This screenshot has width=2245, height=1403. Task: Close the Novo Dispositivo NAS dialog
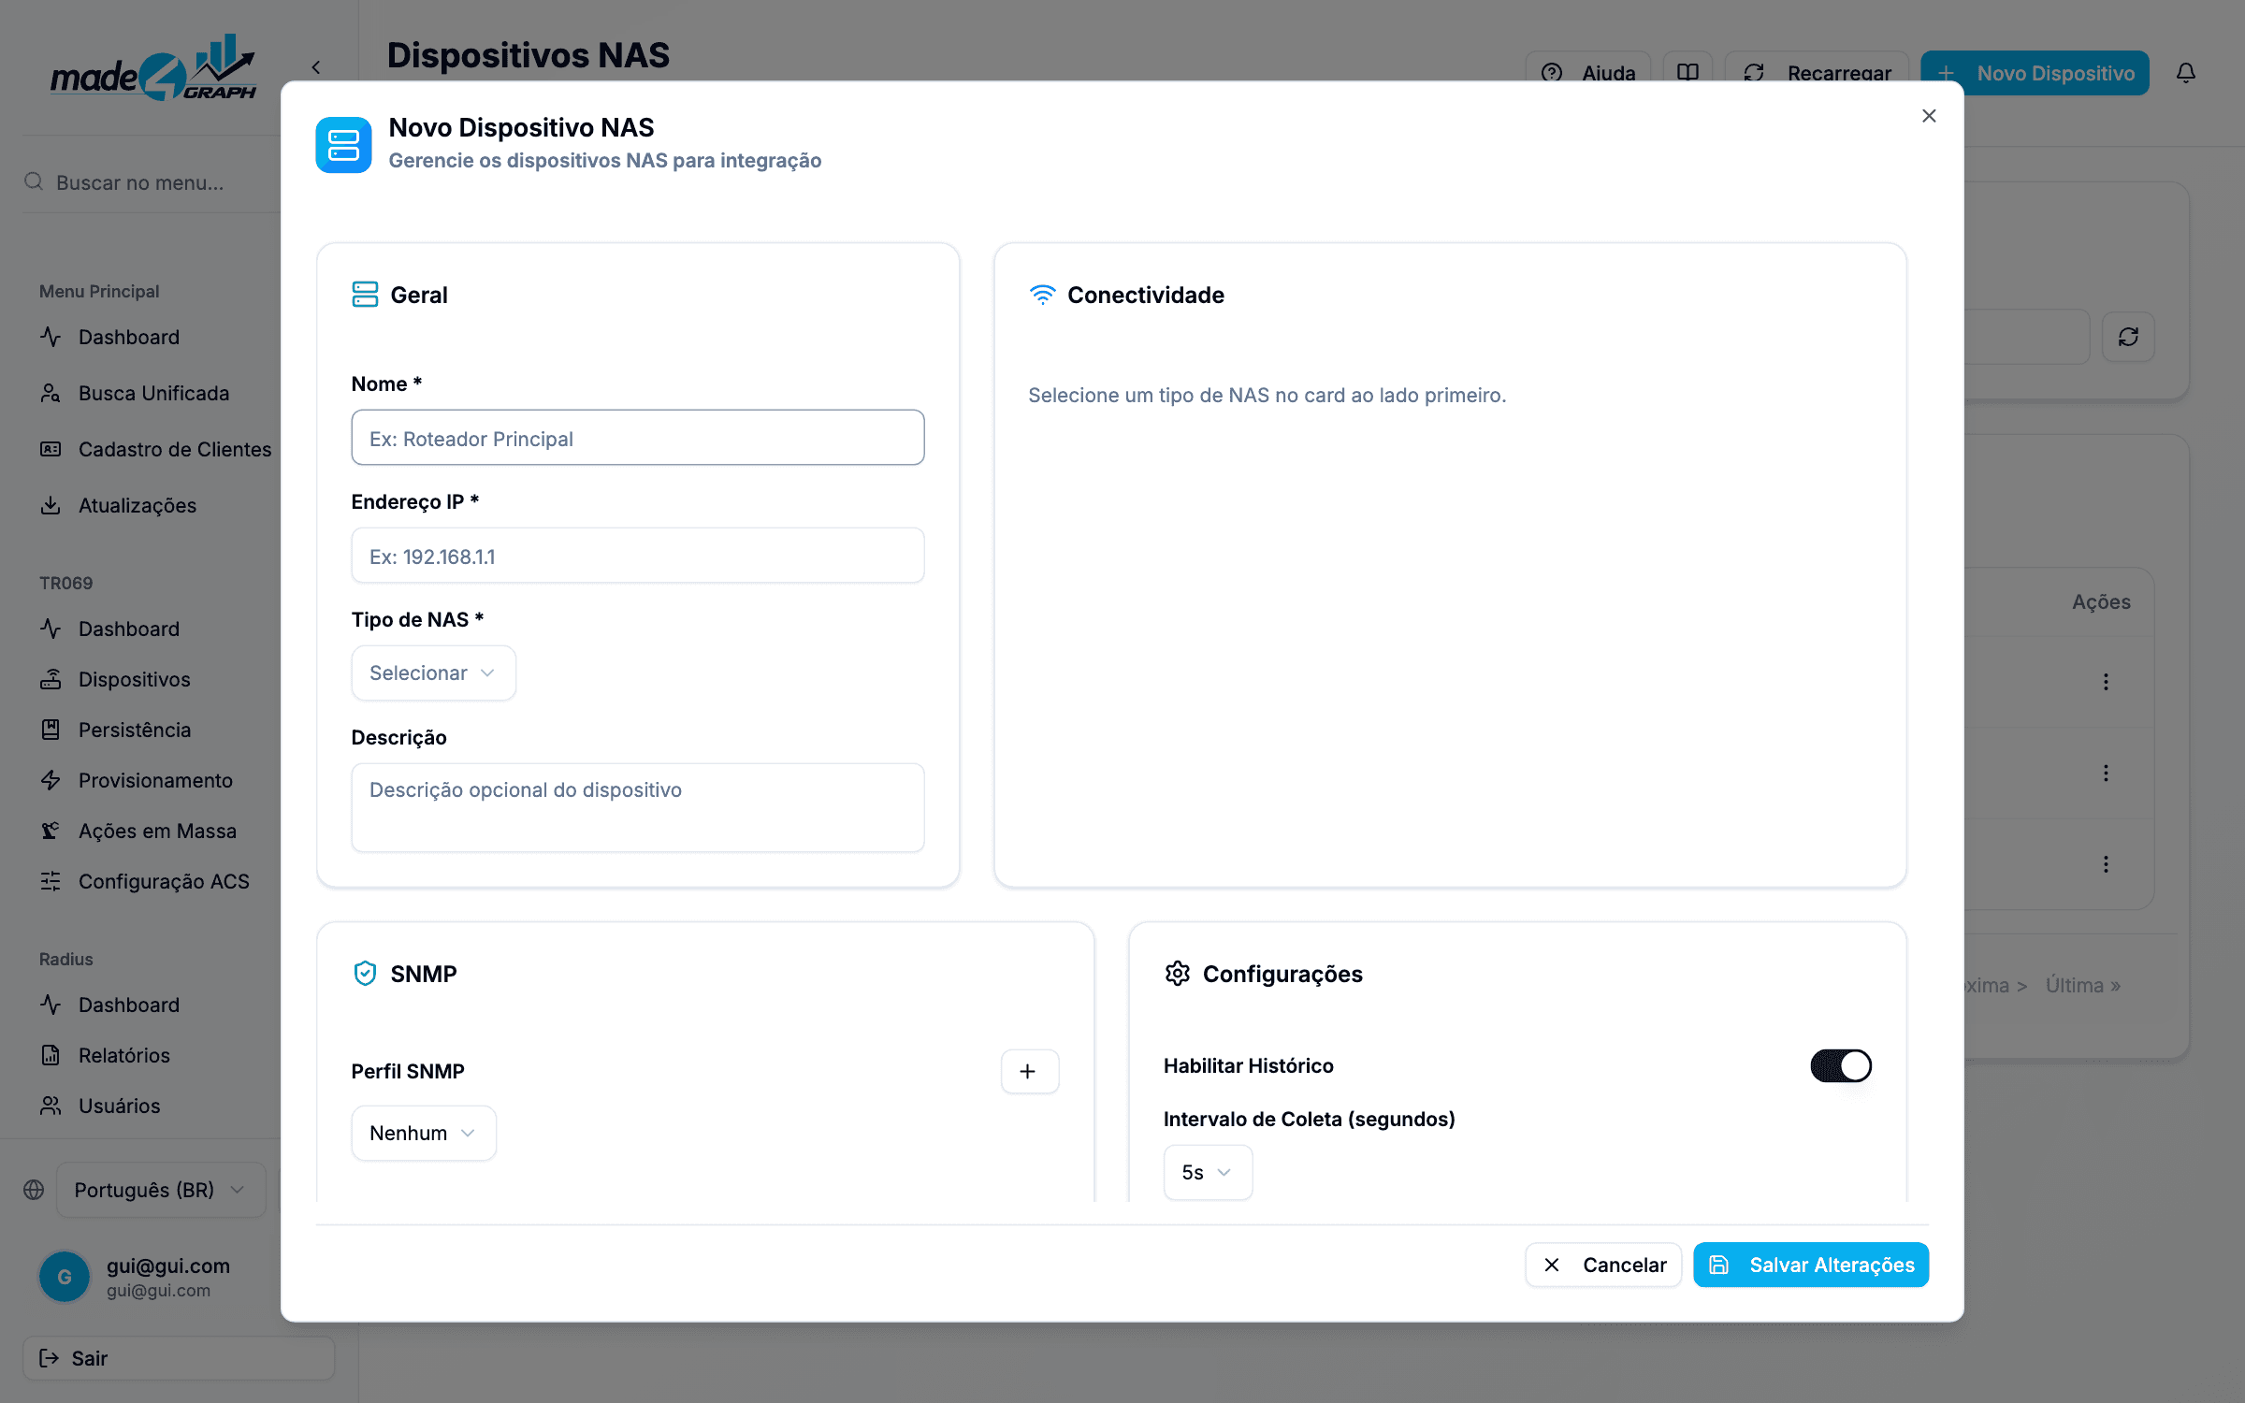coord(1929,116)
